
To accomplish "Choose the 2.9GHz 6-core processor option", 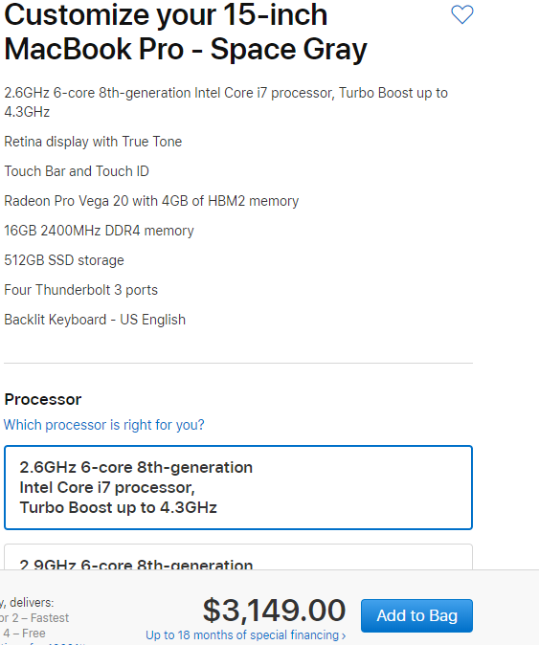I will tap(238, 557).
